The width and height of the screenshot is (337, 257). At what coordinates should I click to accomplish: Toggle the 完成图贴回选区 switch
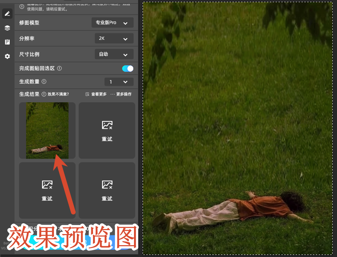pyautogui.click(x=128, y=69)
